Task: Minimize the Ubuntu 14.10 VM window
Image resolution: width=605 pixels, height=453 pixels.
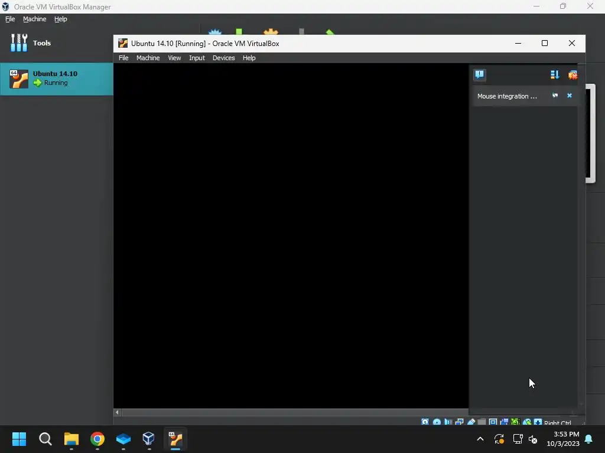Action: point(518,43)
